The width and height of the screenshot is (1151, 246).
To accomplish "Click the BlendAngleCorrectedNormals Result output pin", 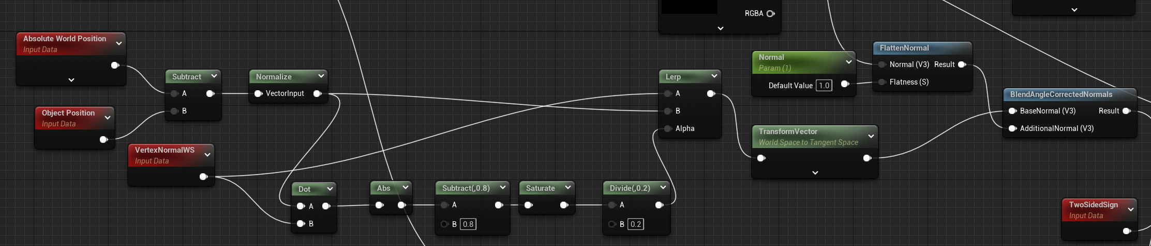I will pos(1126,111).
